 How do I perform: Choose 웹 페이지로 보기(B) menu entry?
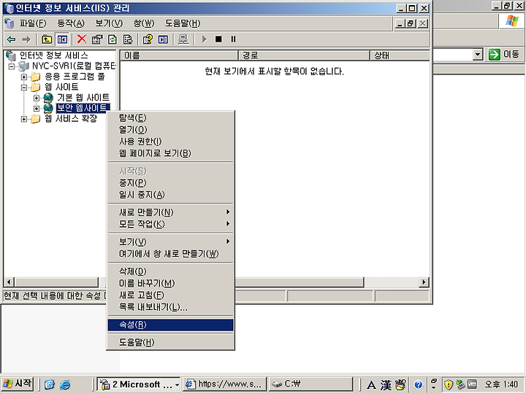click(170, 153)
